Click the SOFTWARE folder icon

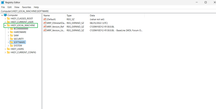(11, 42)
